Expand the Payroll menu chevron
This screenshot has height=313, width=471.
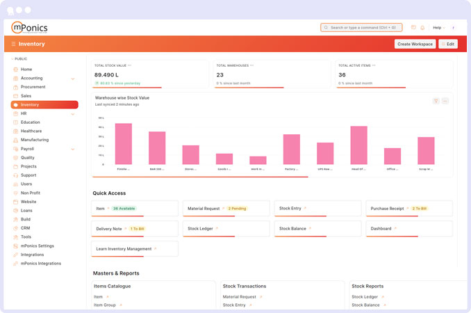[73, 149]
